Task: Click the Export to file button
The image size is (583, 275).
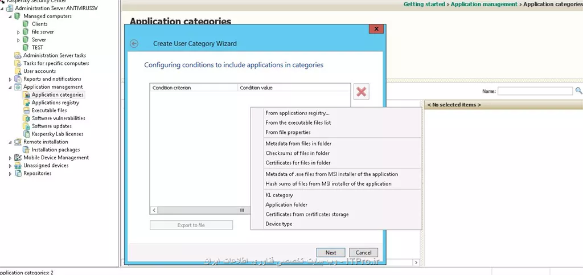Action: pyautogui.click(x=191, y=225)
